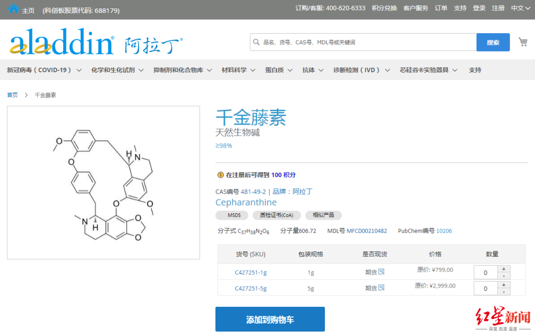Click the 品牌：阿拉丁 link
The width and height of the screenshot is (535, 336).
point(292,192)
